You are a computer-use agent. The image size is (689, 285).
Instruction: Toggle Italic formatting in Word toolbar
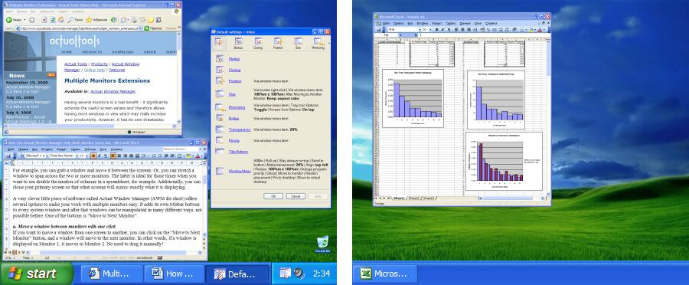coord(100,156)
